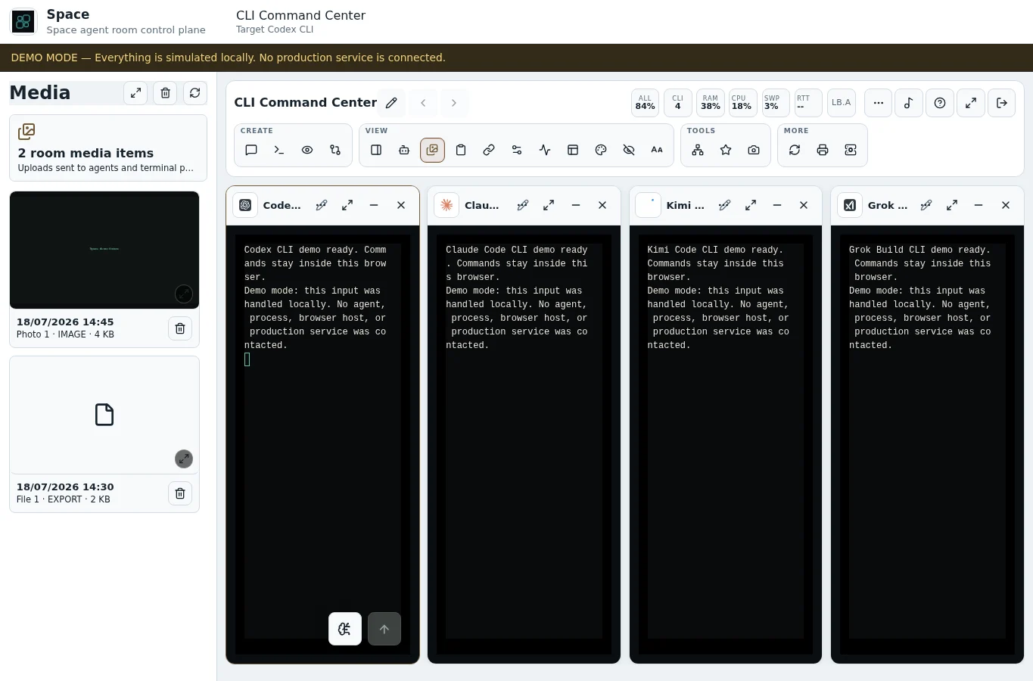1033x681 pixels.
Task: Expand the Claude terminal pane
Action: click(x=549, y=205)
